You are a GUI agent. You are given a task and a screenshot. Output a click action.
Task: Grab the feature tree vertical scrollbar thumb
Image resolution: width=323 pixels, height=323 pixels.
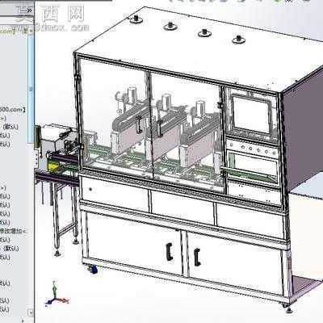(31, 89)
